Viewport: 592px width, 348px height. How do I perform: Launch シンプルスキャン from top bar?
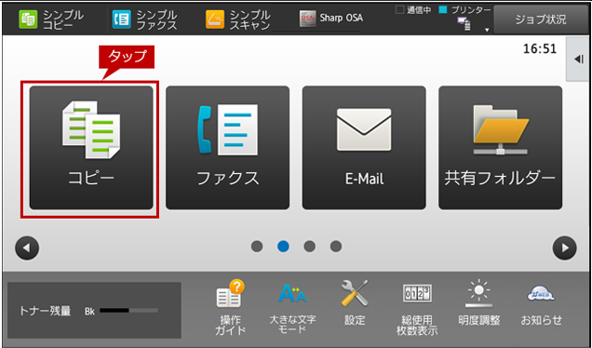point(238,20)
